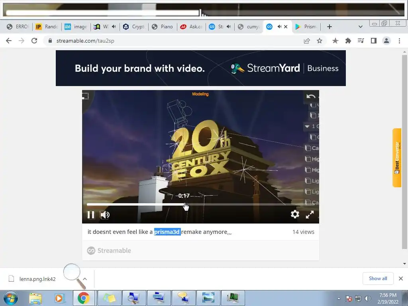The height and width of the screenshot is (306, 408).
Task: Switch to the cumya tab
Action: 249,27
